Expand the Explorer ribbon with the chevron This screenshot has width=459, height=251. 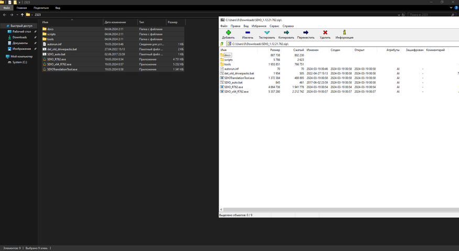[x=451, y=8]
